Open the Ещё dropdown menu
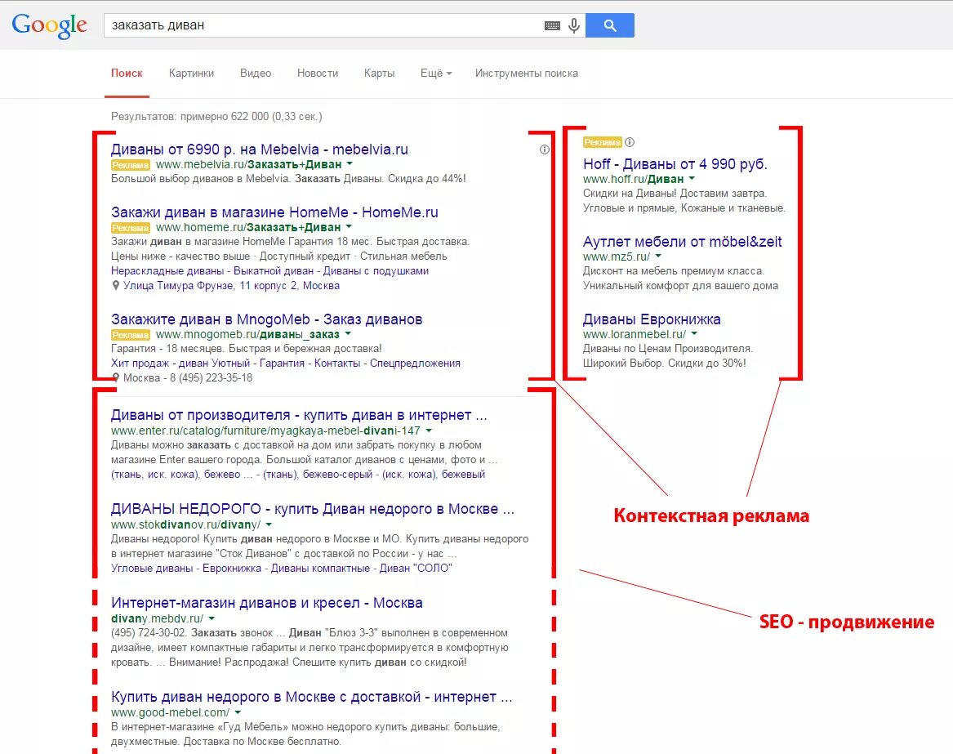The width and height of the screenshot is (953, 754). 435,73
